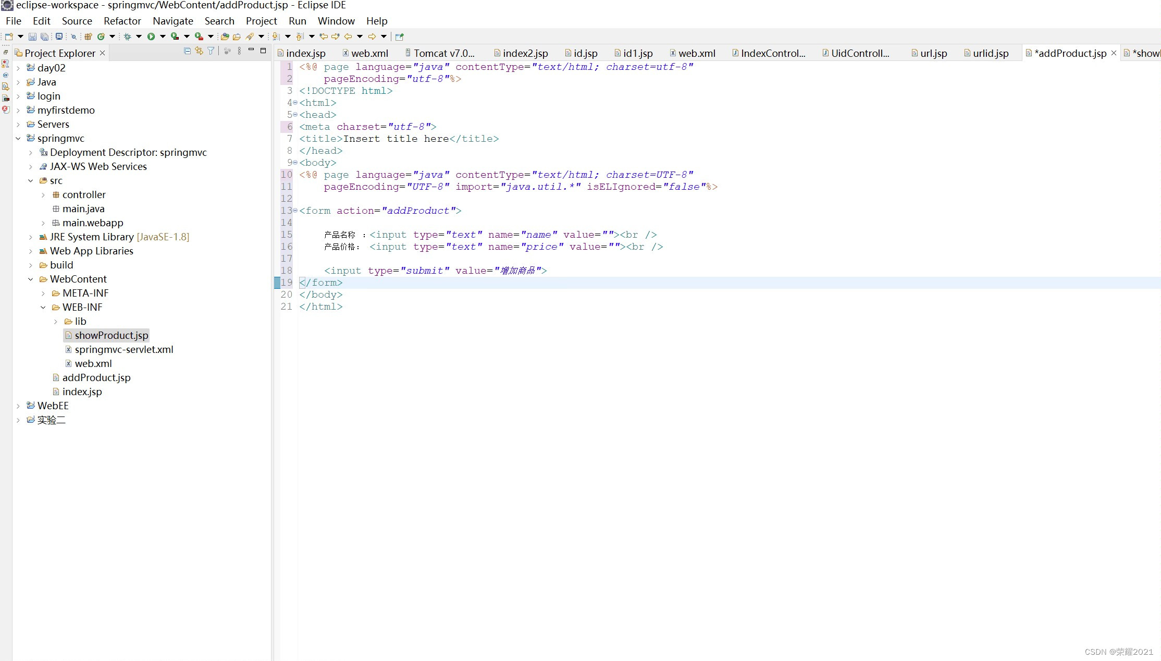Image resolution: width=1161 pixels, height=661 pixels.
Task: Click the Open Type icon
Action: pos(225,36)
